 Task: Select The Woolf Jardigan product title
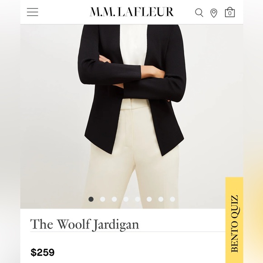click(84, 224)
